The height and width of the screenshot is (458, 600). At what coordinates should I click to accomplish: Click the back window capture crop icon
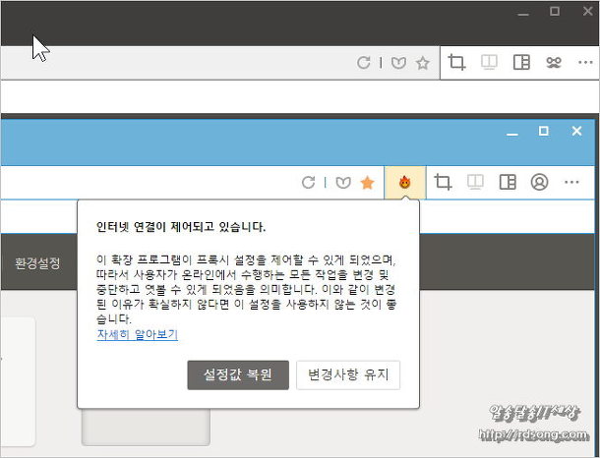point(456,63)
